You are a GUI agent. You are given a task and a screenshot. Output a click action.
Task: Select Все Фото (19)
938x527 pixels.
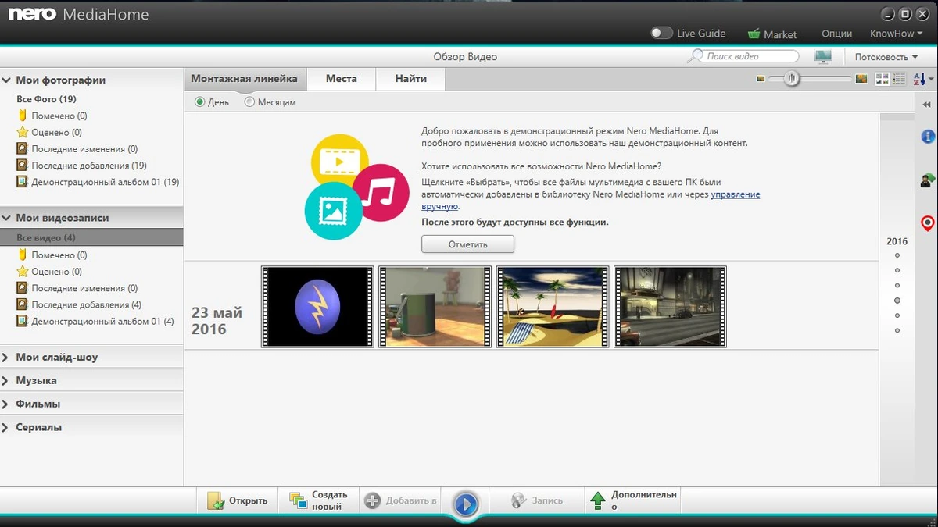coord(46,99)
